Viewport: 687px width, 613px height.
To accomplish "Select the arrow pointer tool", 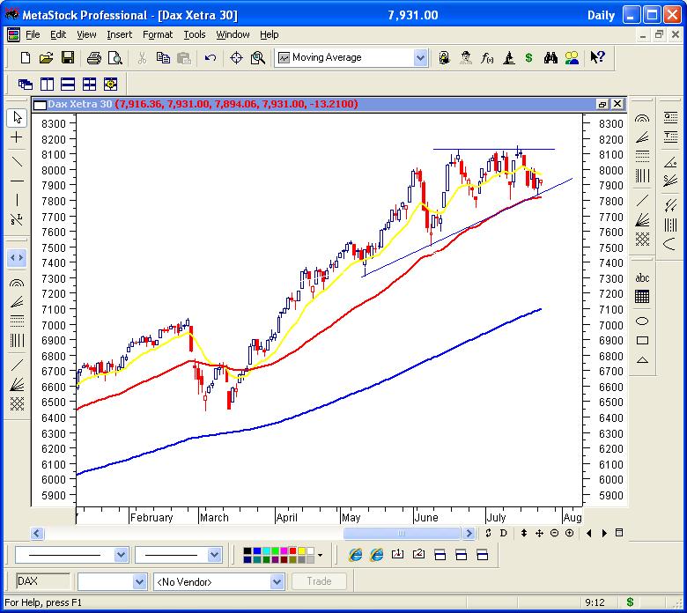I will pyautogui.click(x=17, y=118).
